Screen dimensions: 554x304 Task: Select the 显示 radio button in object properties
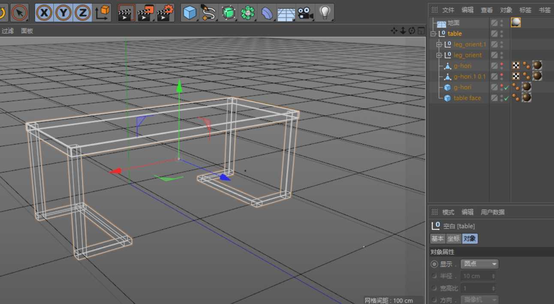coord(434,264)
